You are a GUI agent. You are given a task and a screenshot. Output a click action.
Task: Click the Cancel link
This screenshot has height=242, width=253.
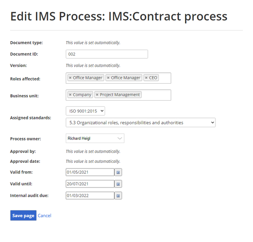point(44,216)
